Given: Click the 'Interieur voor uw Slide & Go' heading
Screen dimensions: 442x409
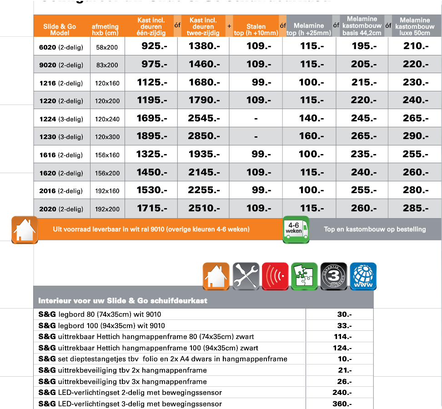Looking at the screenshot, I should click(x=123, y=301).
